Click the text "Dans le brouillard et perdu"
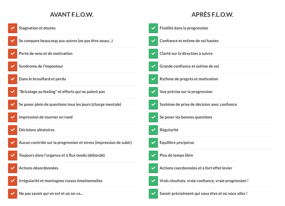The width and height of the screenshot is (285, 206). pos(42,79)
